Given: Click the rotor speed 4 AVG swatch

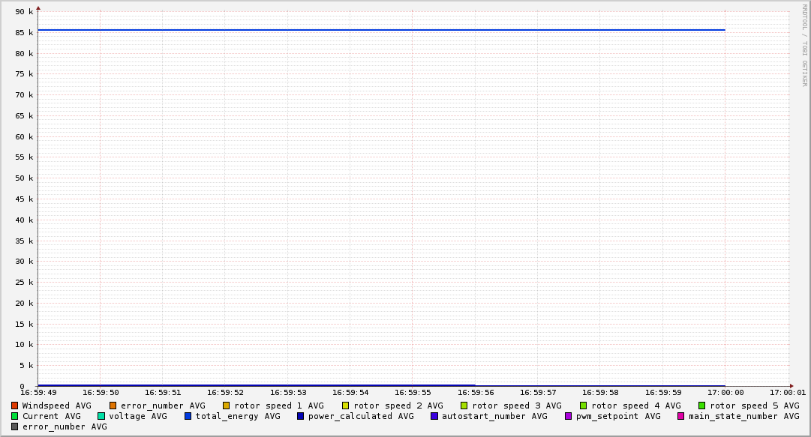Looking at the screenshot, I should 583,406.
